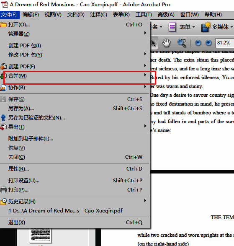This screenshot has width=234, height=246.
Task: Select 恢复(V) in the File menu
Action: tap(75, 148)
